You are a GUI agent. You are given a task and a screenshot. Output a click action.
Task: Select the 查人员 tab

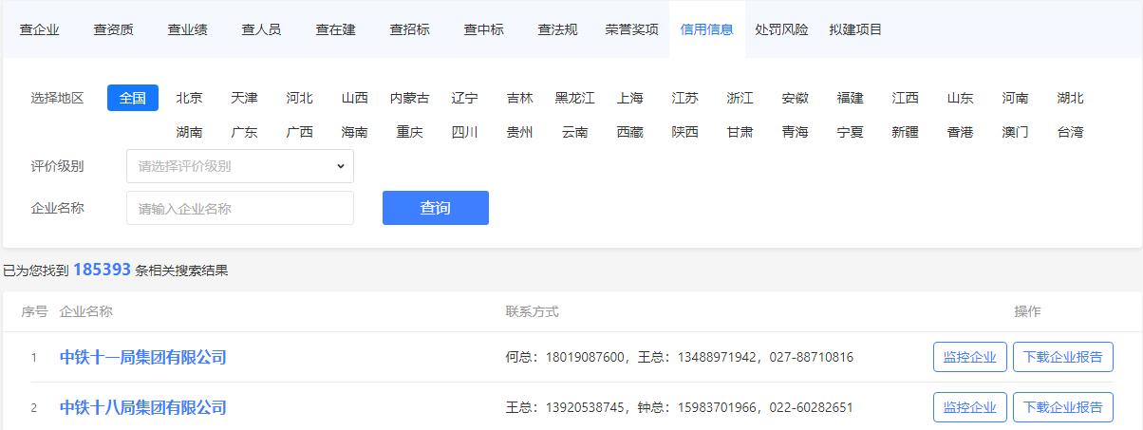point(261,29)
